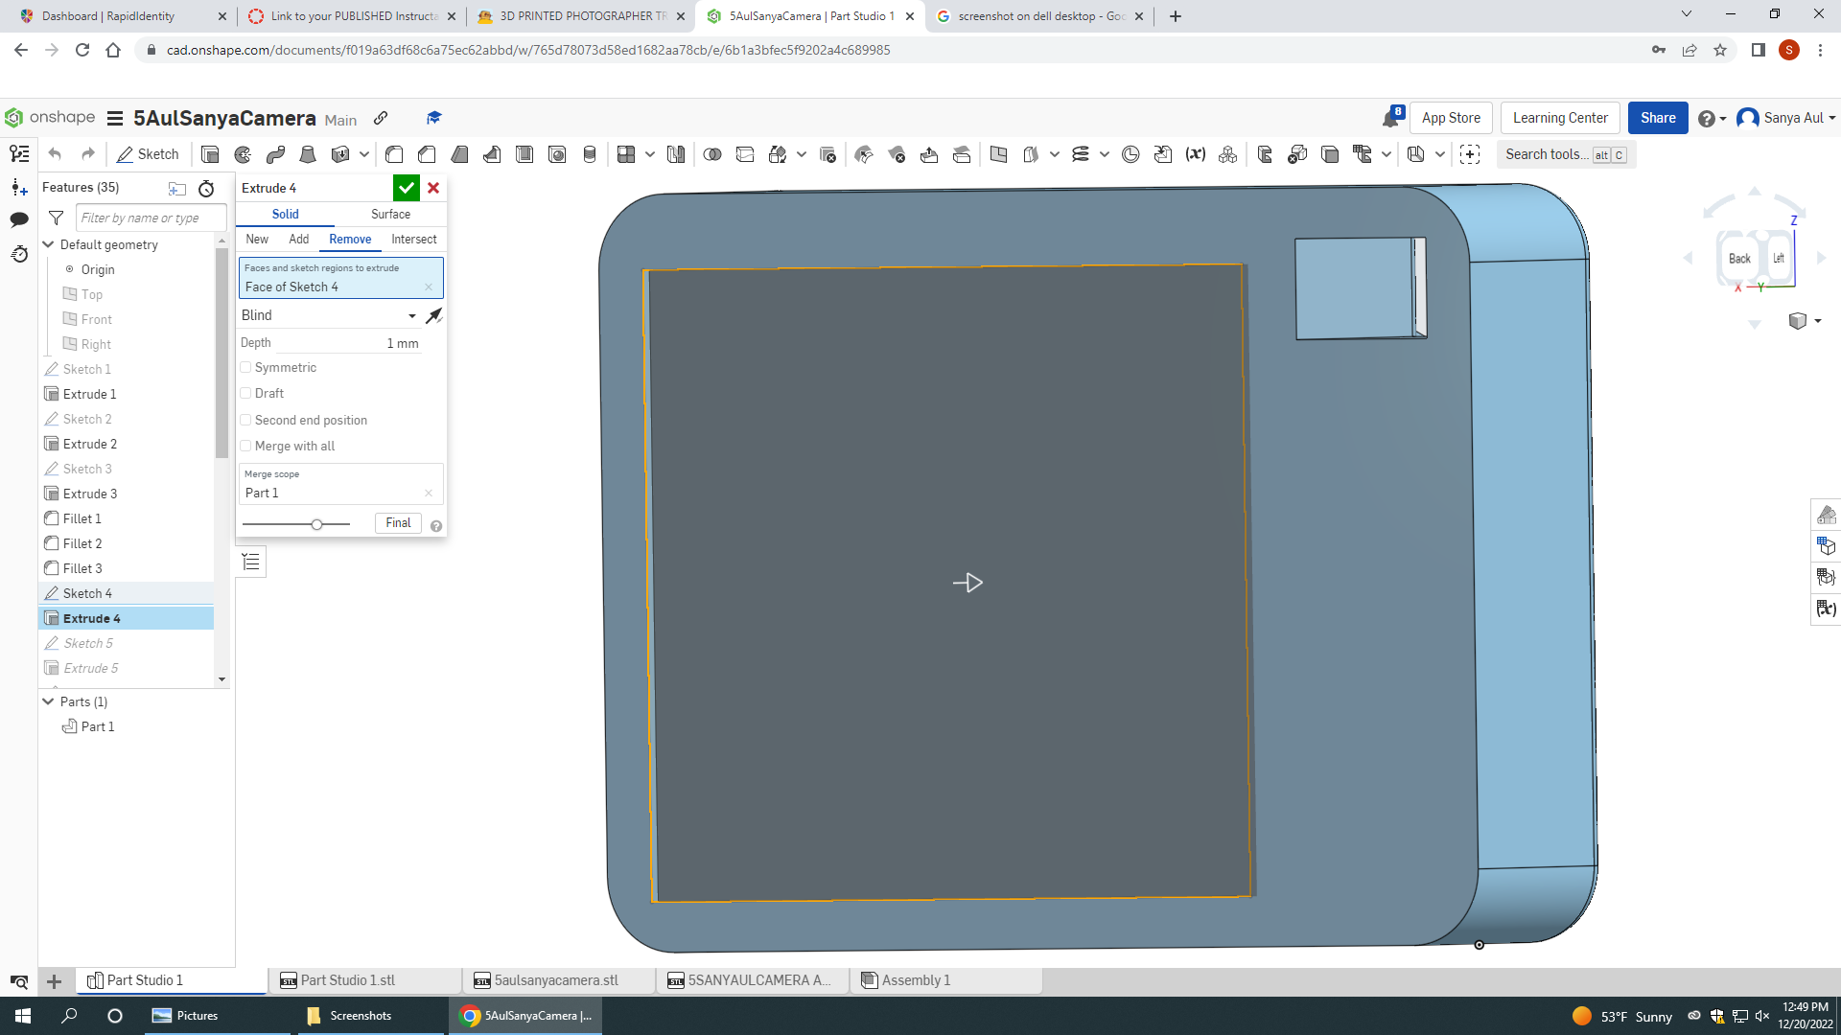This screenshot has height=1035, width=1841.
Task: Open the Learning Center
Action: [1560, 118]
